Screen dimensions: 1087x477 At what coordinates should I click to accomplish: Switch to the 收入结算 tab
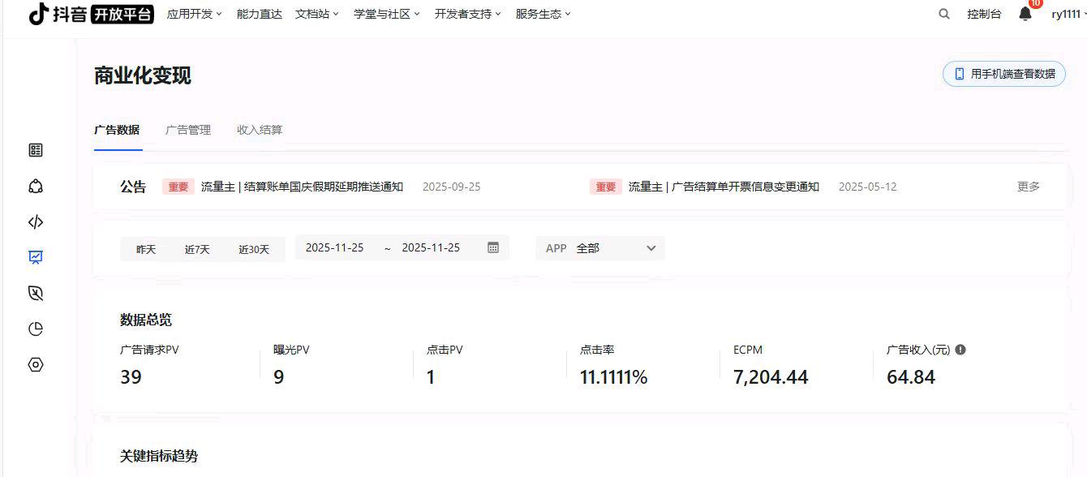point(259,129)
